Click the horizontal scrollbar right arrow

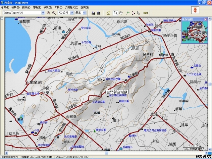(x=206, y=153)
